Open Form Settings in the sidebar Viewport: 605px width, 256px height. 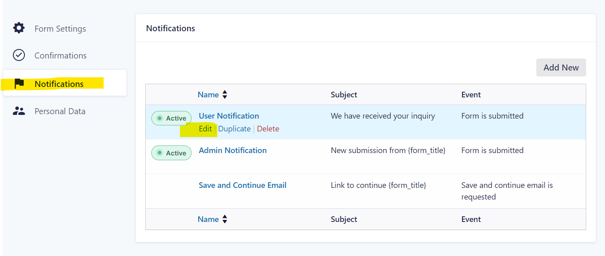(60, 29)
